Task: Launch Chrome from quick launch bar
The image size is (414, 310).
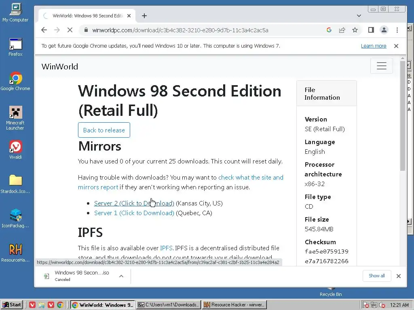Action: [x=60, y=305]
